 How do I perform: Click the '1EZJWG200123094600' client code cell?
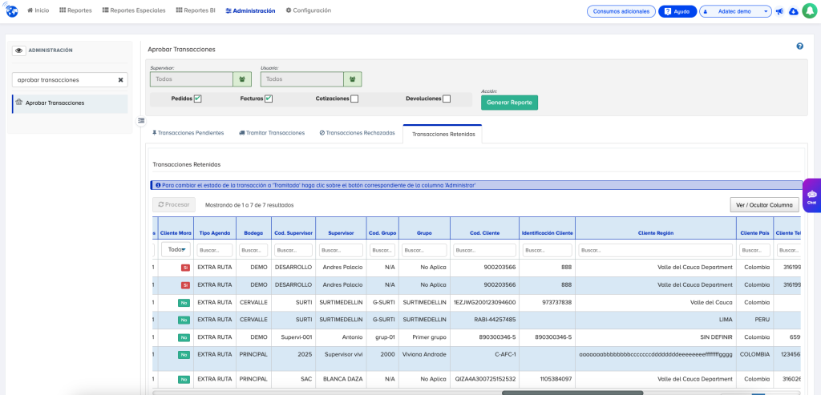[485, 302]
